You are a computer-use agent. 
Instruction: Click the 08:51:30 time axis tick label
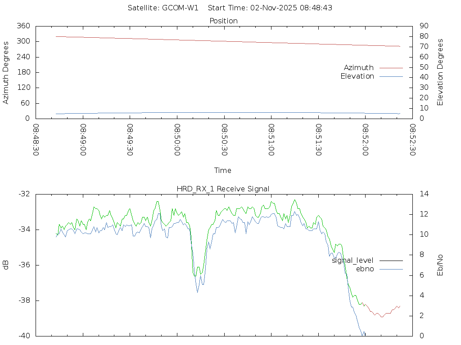(x=318, y=140)
